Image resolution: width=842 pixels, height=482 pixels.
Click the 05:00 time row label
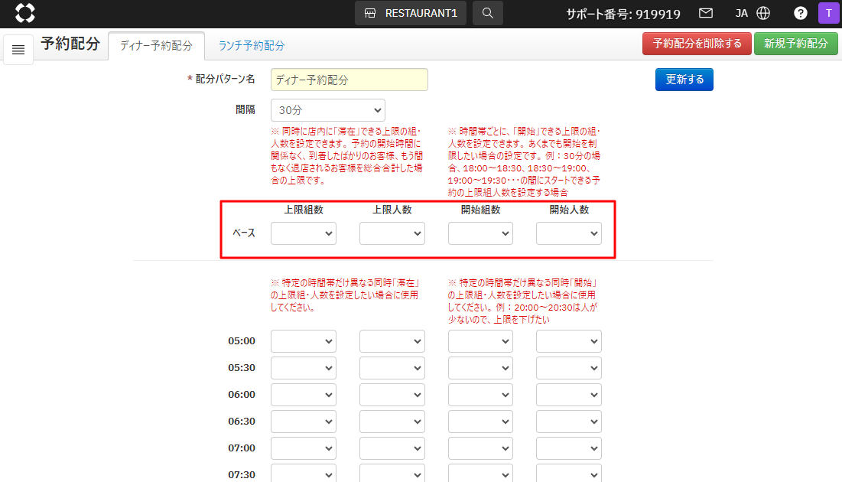point(242,341)
